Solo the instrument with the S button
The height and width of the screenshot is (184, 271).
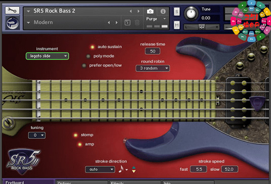177,12
